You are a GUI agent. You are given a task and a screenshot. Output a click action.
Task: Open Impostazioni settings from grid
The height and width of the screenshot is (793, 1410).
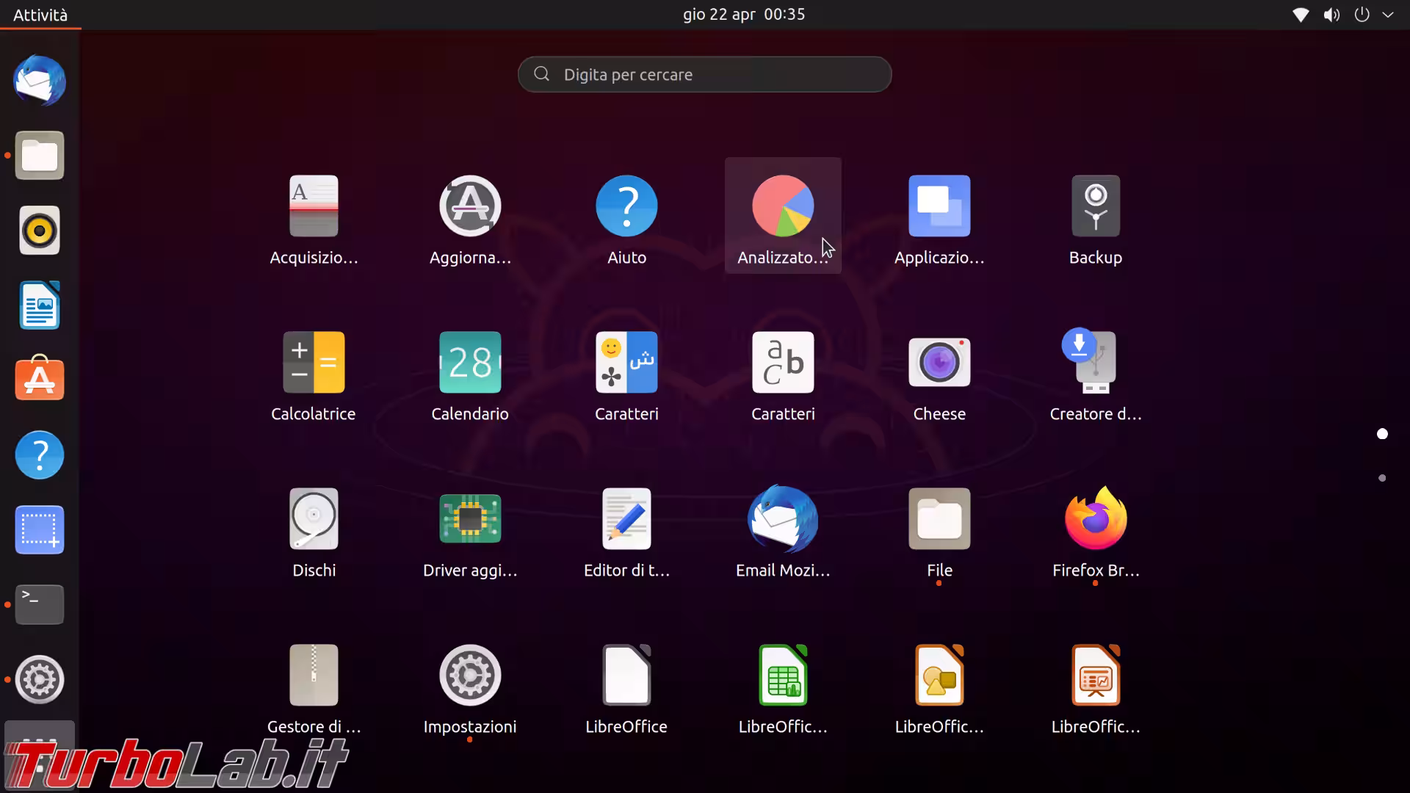pyautogui.click(x=470, y=676)
